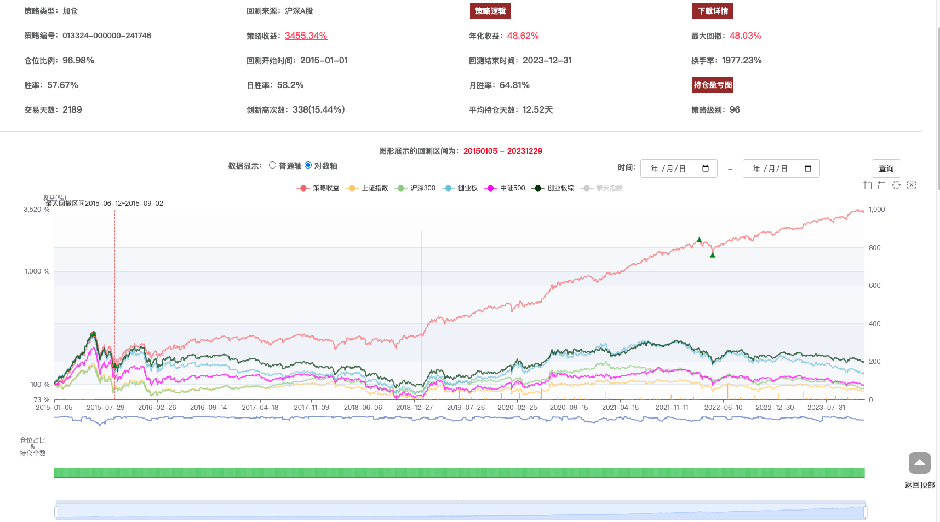Click the upper green triangle marker near 2022
The height and width of the screenshot is (522, 940).
coord(699,240)
